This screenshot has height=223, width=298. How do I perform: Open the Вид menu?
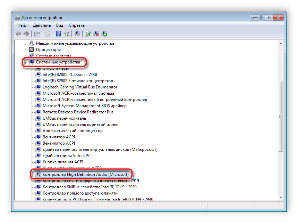(60, 25)
